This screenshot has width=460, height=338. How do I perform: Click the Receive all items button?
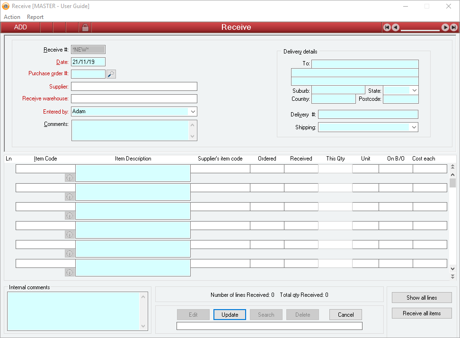click(422, 313)
